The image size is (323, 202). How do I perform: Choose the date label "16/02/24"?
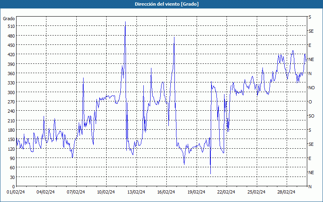point(166,192)
